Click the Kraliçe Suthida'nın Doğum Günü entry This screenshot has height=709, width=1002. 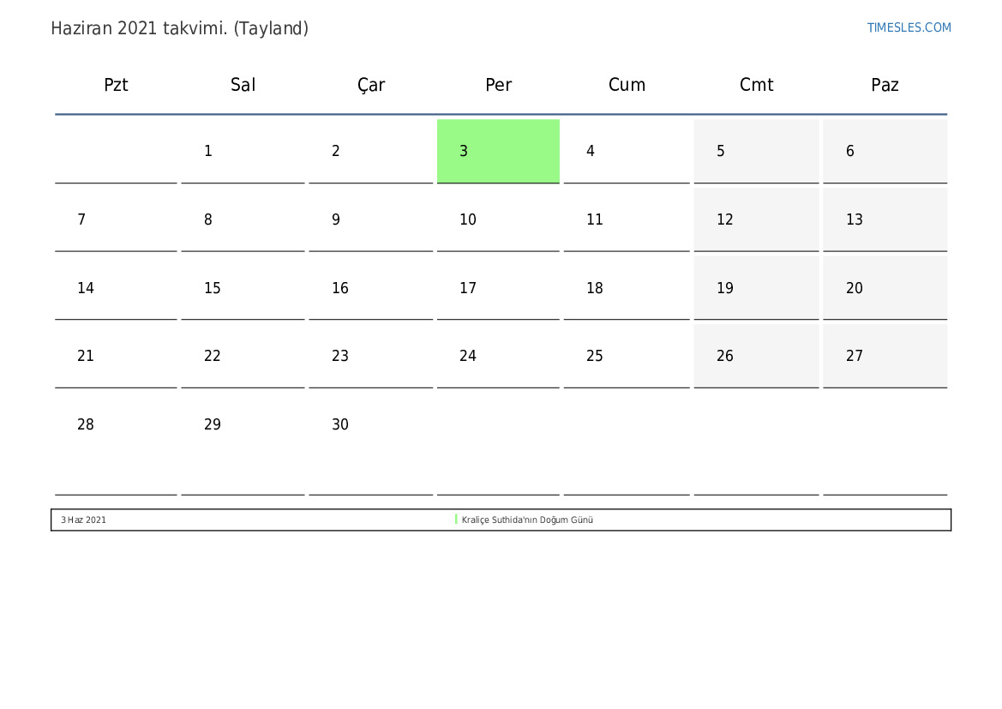[x=527, y=520]
